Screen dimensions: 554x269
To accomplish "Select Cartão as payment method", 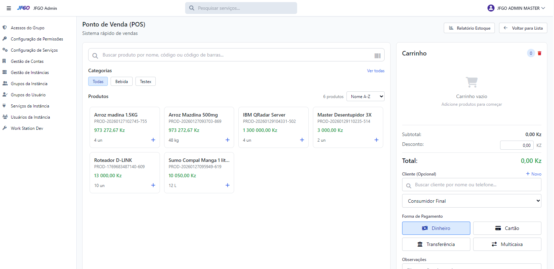I will point(507,228).
